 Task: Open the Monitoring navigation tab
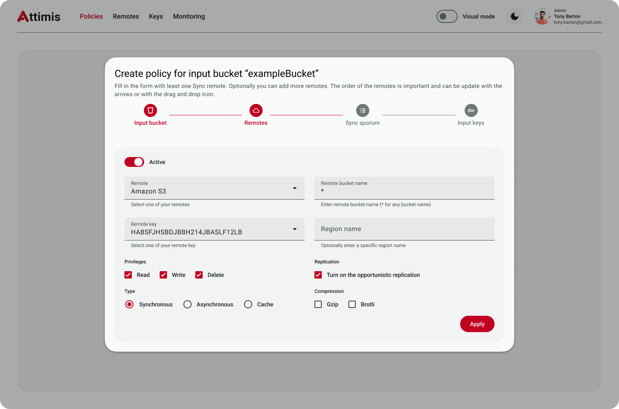coord(189,17)
